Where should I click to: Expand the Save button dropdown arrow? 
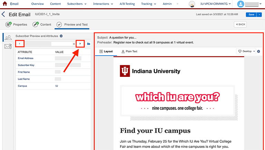click(x=259, y=14)
